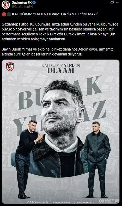122x206 pixels.
Task: Click the KALDIĞIMIZ YERDEN DEVAM poster headline
Action: (60, 68)
